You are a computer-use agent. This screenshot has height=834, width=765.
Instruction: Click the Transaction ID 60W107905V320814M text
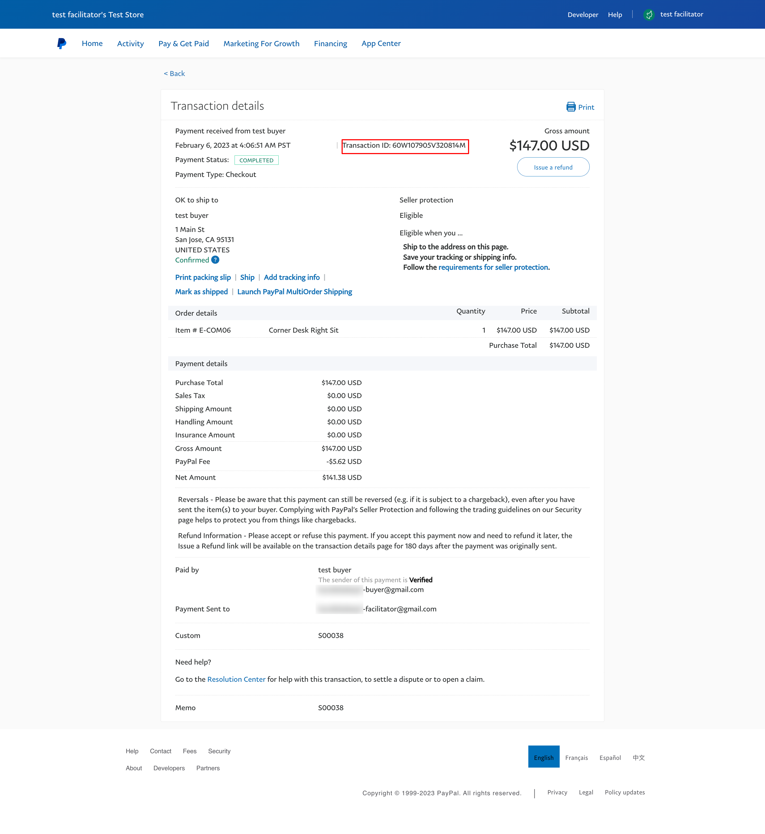click(x=404, y=145)
